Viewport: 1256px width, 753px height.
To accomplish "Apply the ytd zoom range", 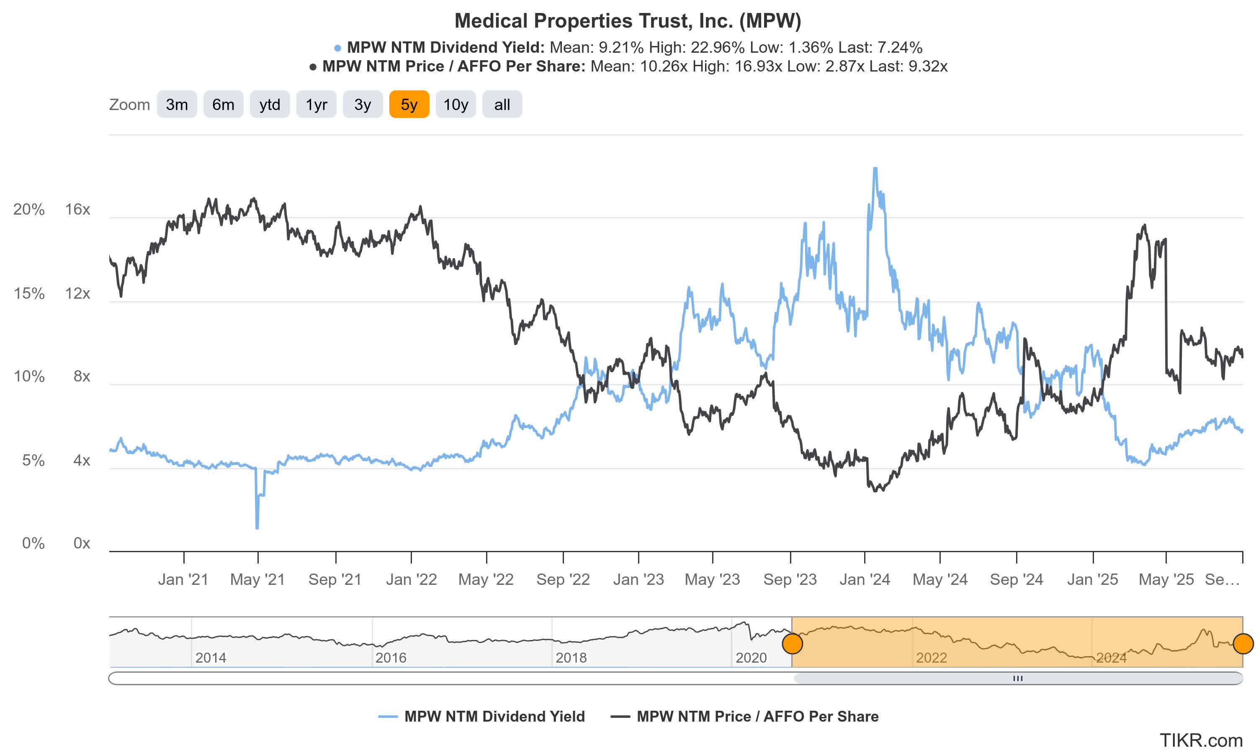I will coord(270,105).
